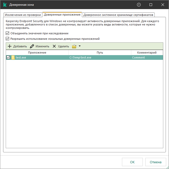169x169 pixels.
Task: Click the test.exe file icon in row
Action: click(13, 57)
